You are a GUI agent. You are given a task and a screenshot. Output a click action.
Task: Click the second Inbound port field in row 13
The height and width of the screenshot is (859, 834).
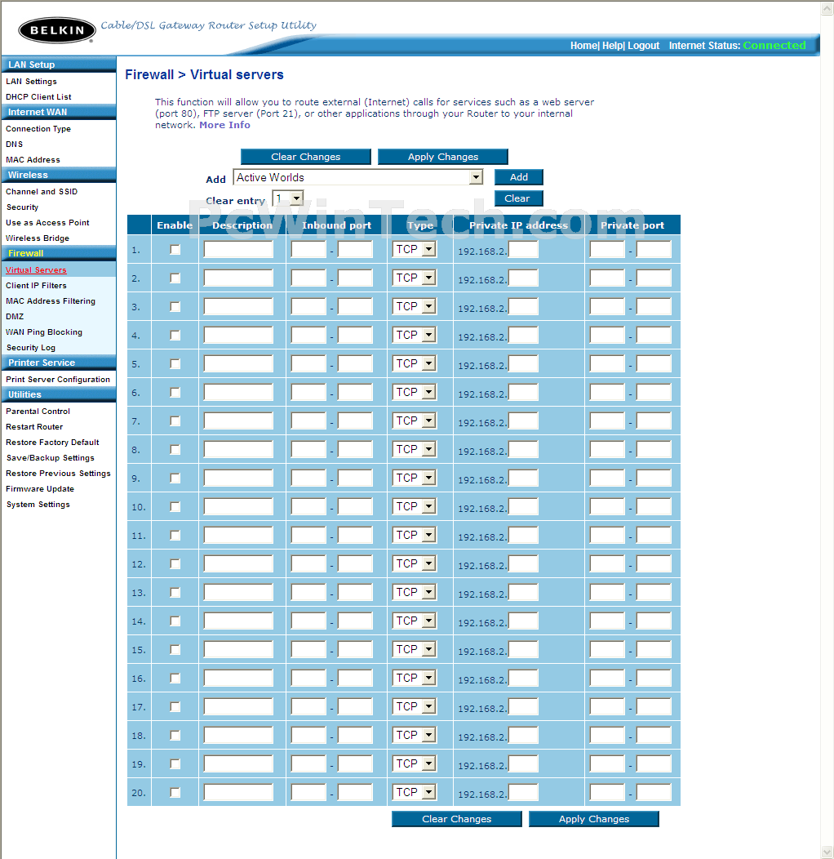(356, 592)
